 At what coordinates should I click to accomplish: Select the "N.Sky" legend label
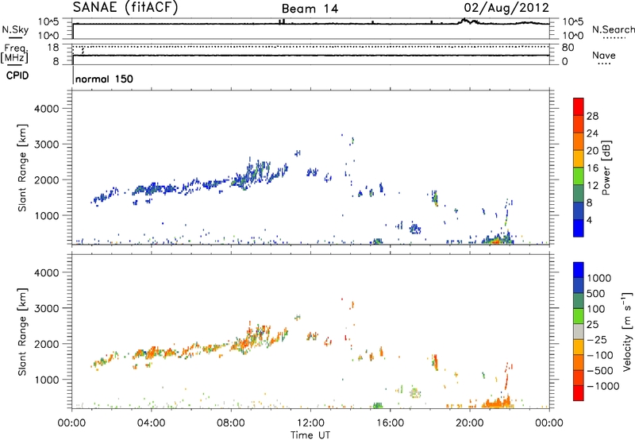click(15, 29)
